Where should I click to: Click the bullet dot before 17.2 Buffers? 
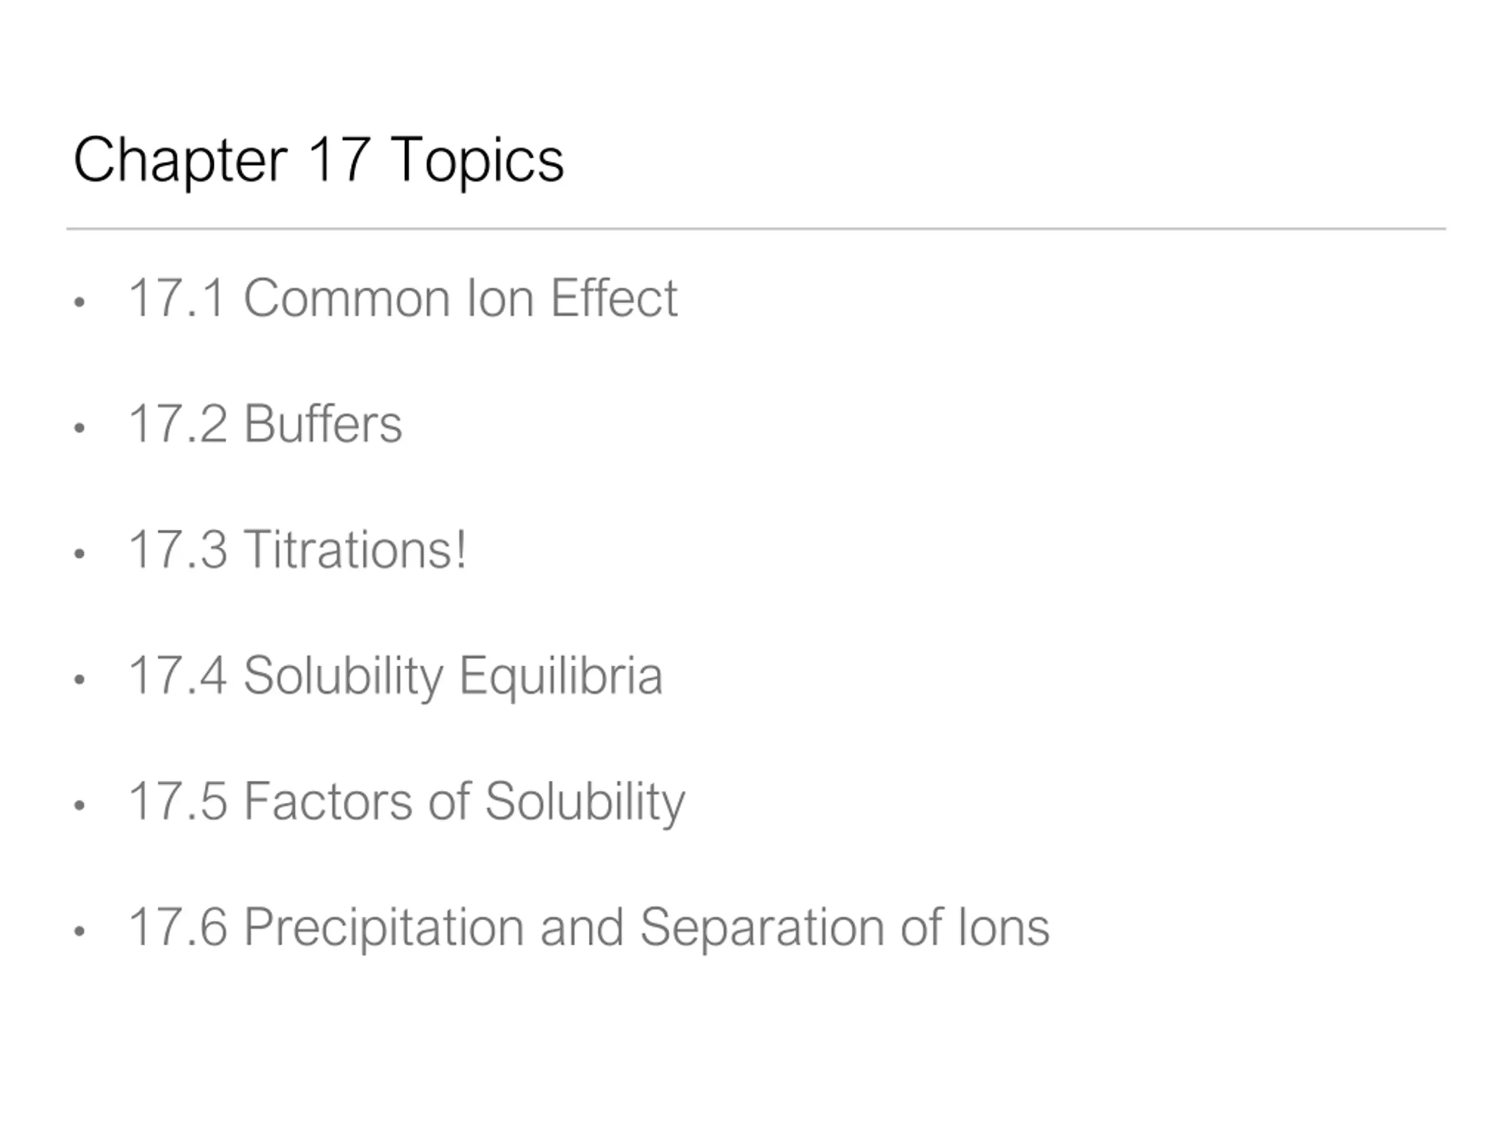(79, 428)
